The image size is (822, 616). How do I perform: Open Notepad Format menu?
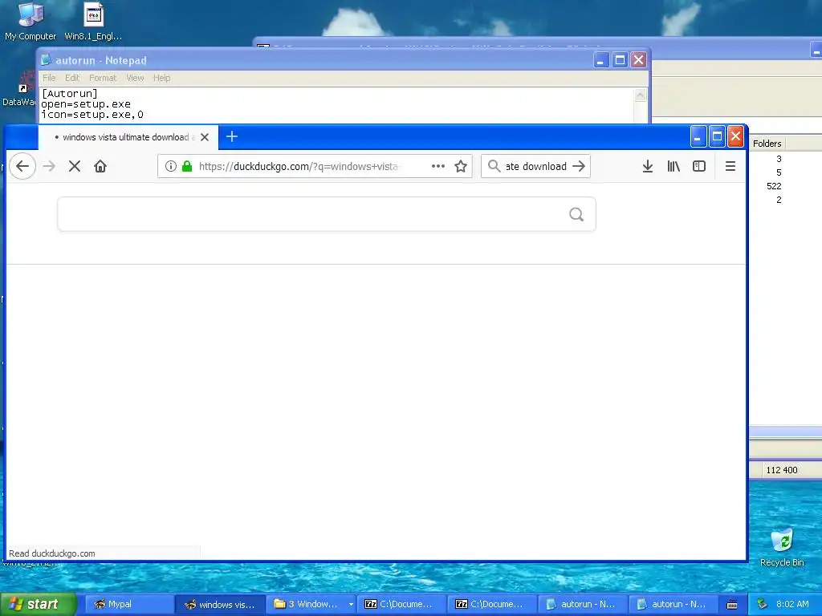pos(103,78)
